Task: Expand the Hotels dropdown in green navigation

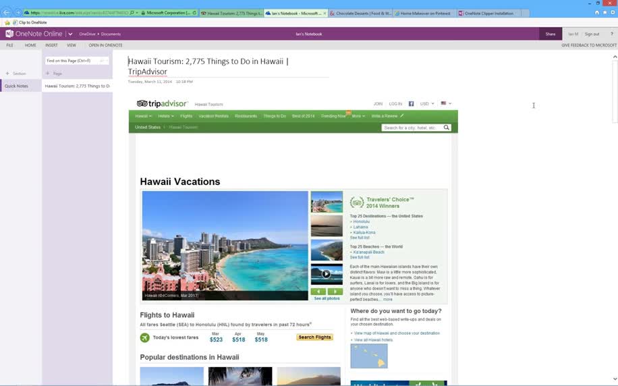Action: click(x=165, y=116)
